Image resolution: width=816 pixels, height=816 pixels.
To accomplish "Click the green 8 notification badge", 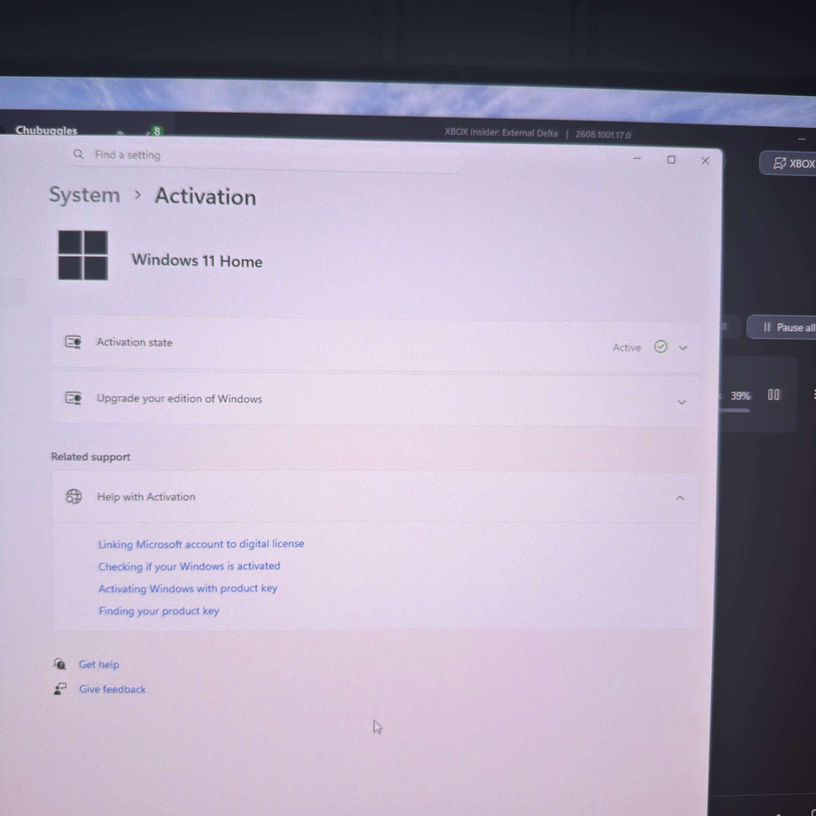I will tap(157, 131).
